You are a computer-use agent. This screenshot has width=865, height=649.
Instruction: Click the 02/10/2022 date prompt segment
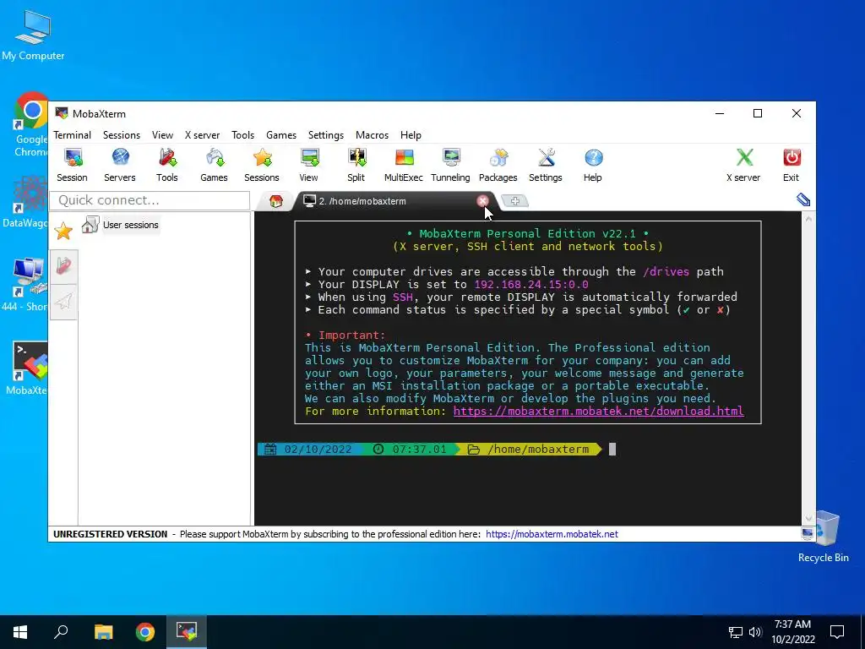[310, 450]
